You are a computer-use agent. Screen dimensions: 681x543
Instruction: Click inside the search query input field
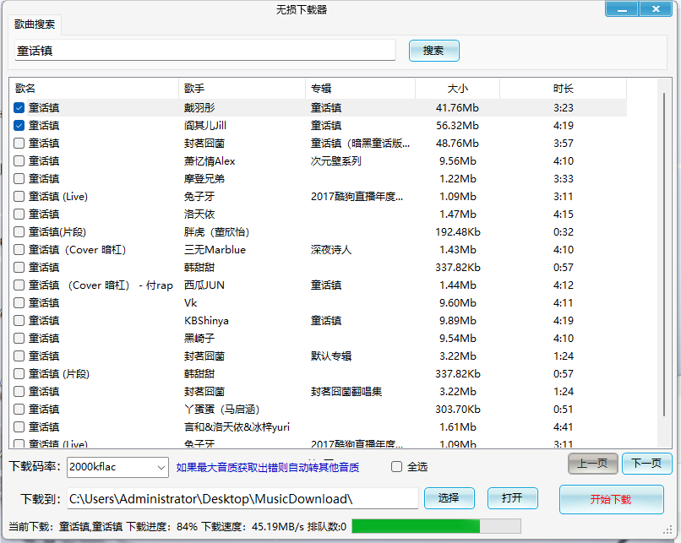(203, 50)
